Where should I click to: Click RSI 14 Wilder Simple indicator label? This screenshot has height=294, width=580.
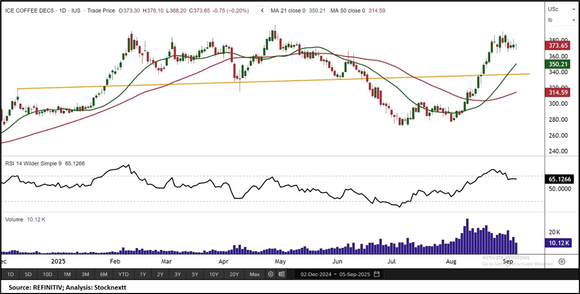pyautogui.click(x=34, y=163)
